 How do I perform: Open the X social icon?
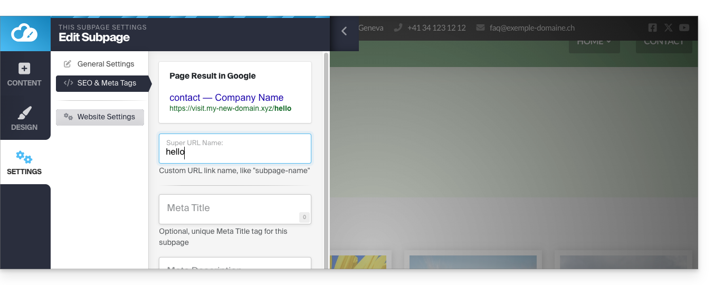click(x=668, y=27)
